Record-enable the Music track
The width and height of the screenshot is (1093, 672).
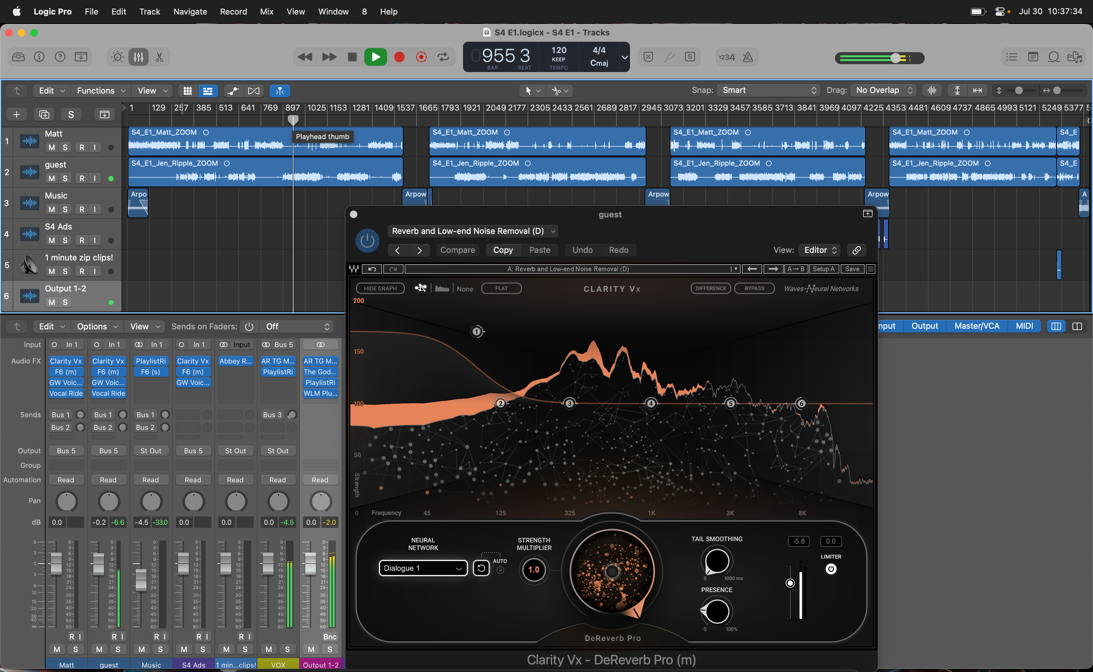click(82, 209)
